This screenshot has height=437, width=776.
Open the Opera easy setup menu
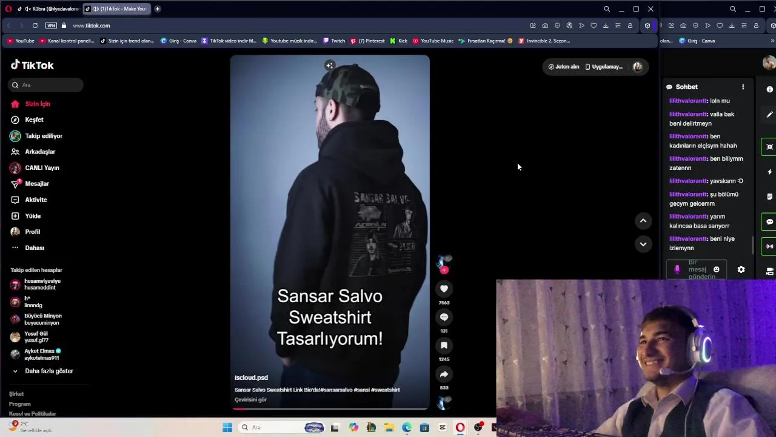click(618, 25)
